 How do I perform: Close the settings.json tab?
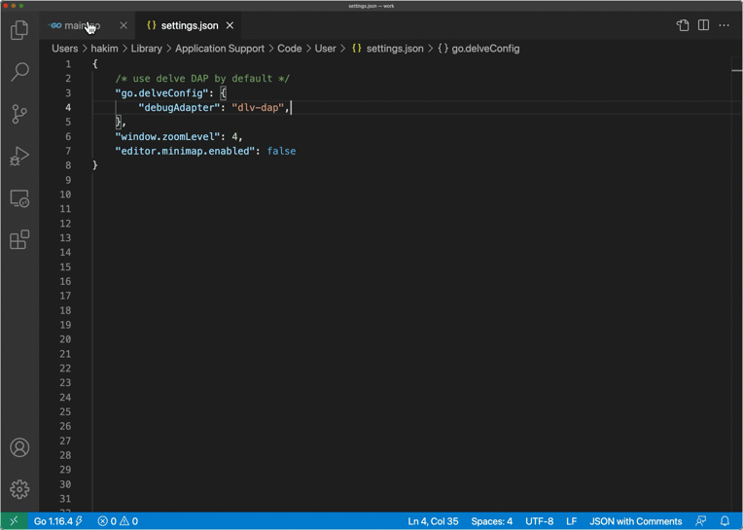[x=230, y=25]
